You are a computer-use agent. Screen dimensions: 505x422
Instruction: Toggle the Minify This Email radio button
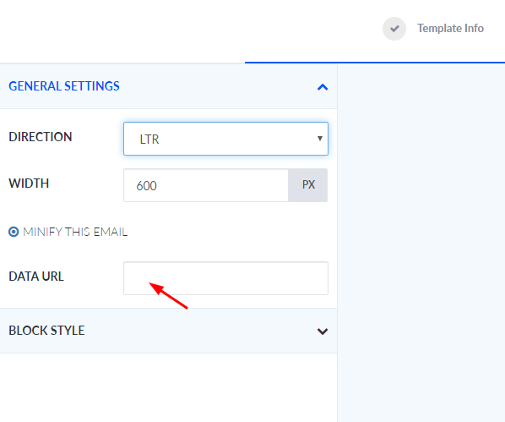tap(14, 232)
